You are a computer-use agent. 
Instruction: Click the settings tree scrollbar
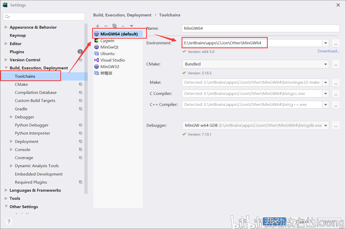[x=86, y=108]
